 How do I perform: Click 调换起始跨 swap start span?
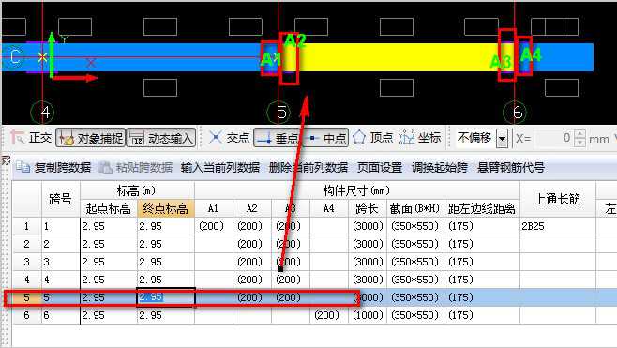pos(440,168)
